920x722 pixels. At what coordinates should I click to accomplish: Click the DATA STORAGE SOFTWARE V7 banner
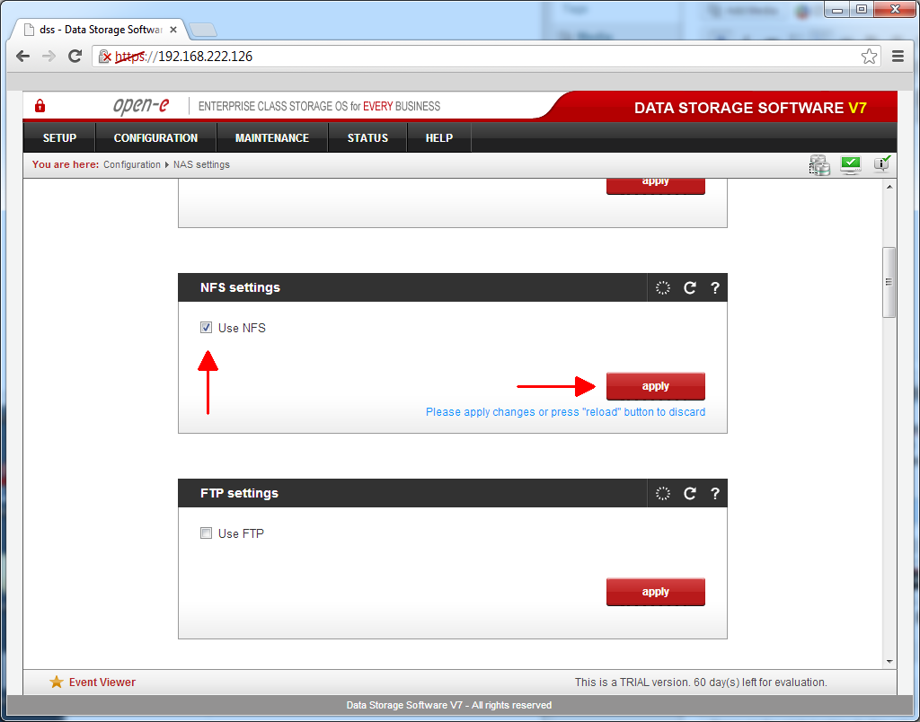click(x=750, y=108)
